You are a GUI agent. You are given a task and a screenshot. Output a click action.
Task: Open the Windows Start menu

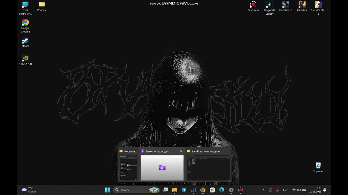coord(107,190)
